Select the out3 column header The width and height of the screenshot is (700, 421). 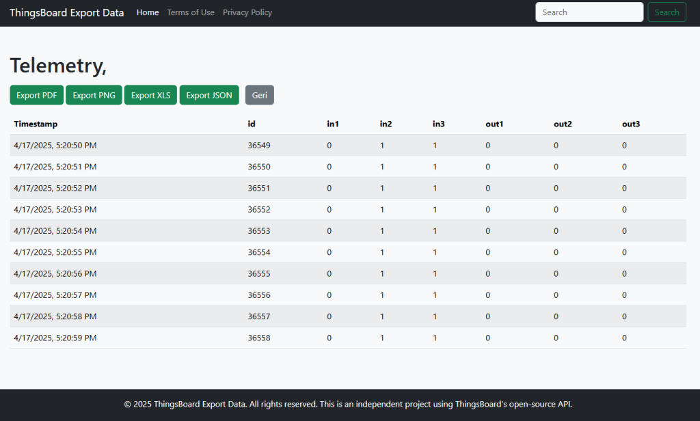(631, 124)
